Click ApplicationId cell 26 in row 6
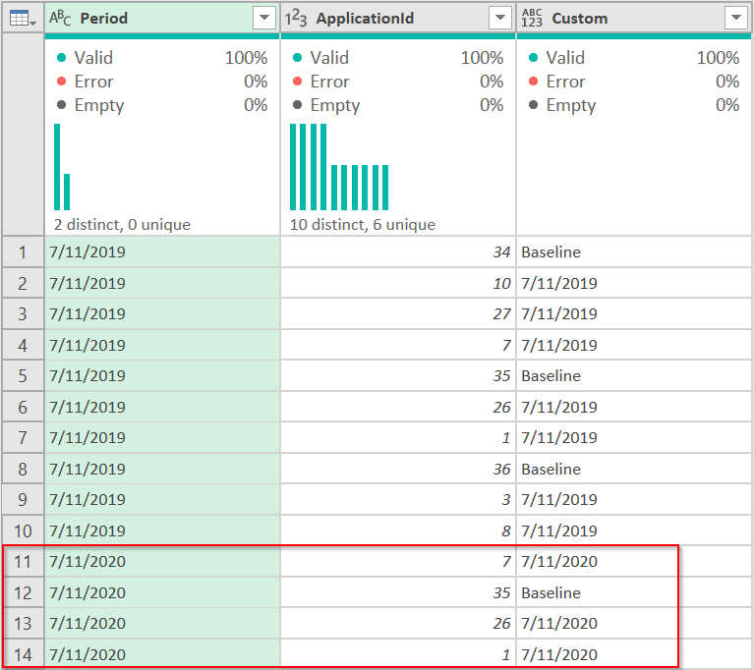The image size is (754, 670). pyautogui.click(x=398, y=407)
